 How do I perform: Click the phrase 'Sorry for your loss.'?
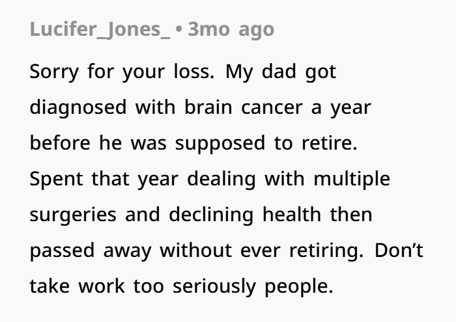coord(122,72)
